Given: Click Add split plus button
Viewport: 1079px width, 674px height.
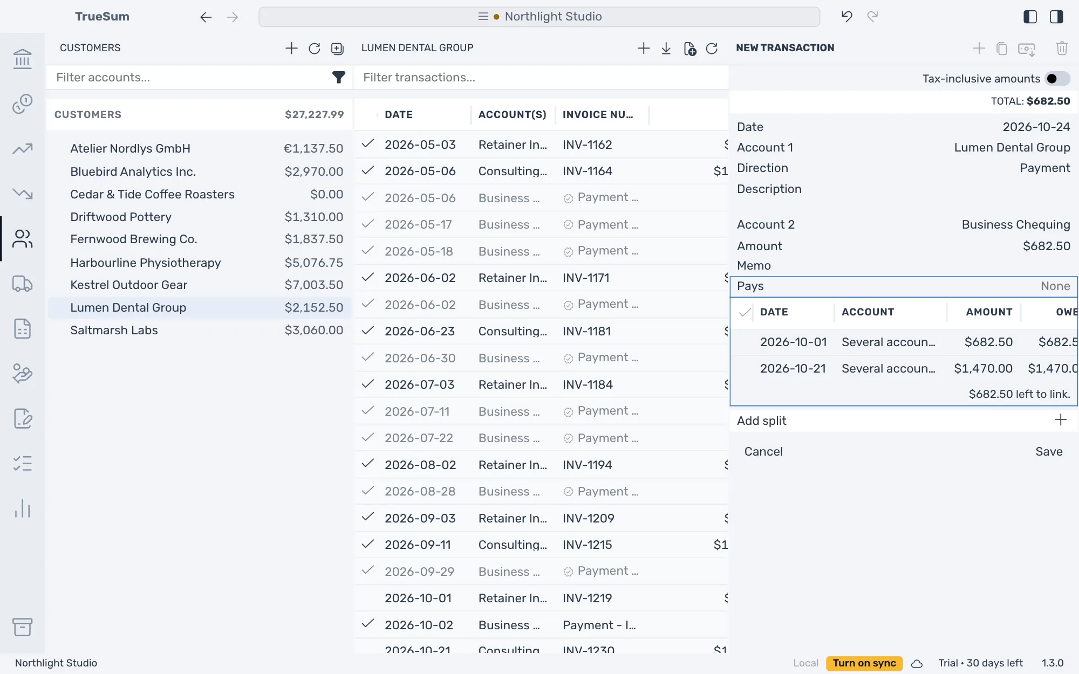Looking at the screenshot, I should [x=1061, y=421].
